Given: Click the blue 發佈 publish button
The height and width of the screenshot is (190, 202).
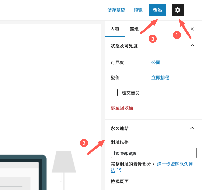Looking at the screenshot, I should [157, 10].
